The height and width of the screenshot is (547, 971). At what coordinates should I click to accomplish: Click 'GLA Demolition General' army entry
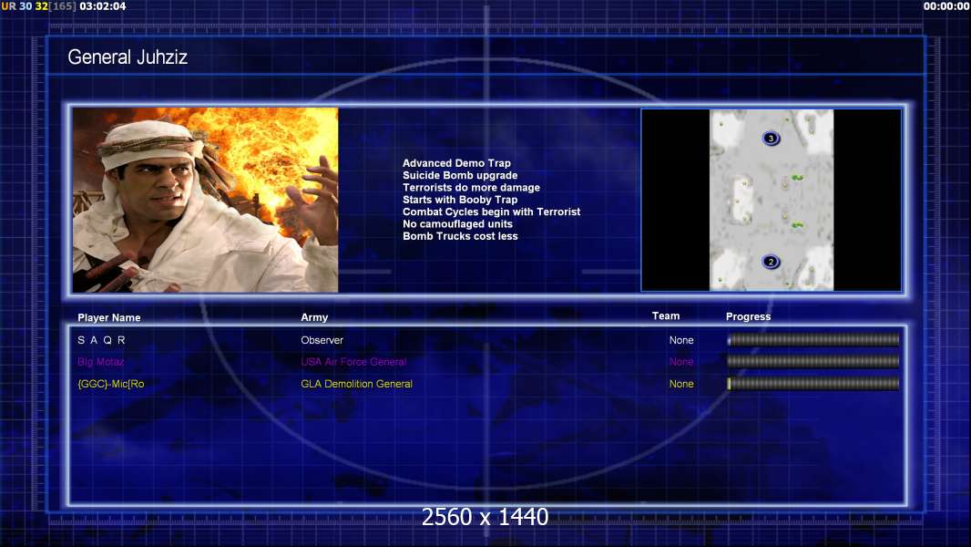point(357,384)
